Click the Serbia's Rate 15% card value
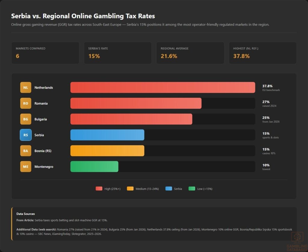 click(94, 56)
